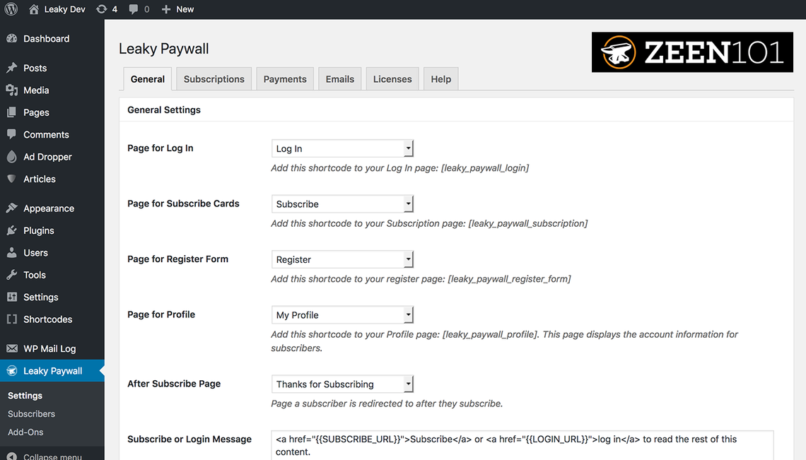Screen dimensions: 806x460
Task: Expand the Page for Log In dropdown
Action: click(x=342, y=148)
